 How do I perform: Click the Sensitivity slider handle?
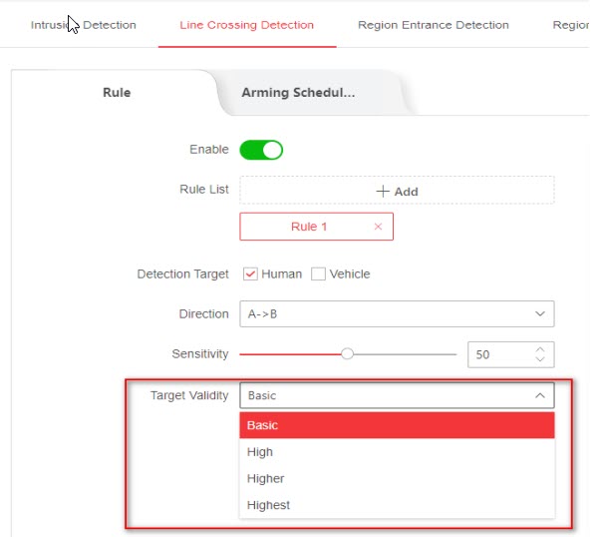point(348,353)
